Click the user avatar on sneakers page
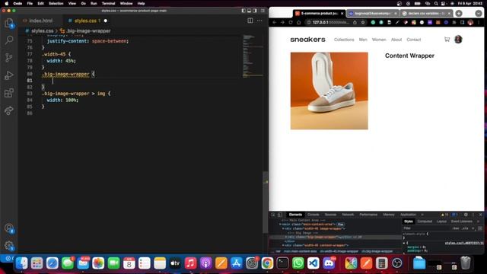This screenshot has height=274, width=487. 458,40
